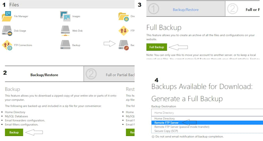263x141 pixels.
Task: Select the Full or Partial Backup step
Action: (109, 74)
